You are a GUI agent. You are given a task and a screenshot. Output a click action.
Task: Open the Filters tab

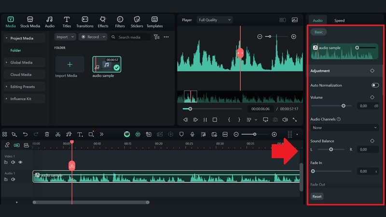point(120,22)
